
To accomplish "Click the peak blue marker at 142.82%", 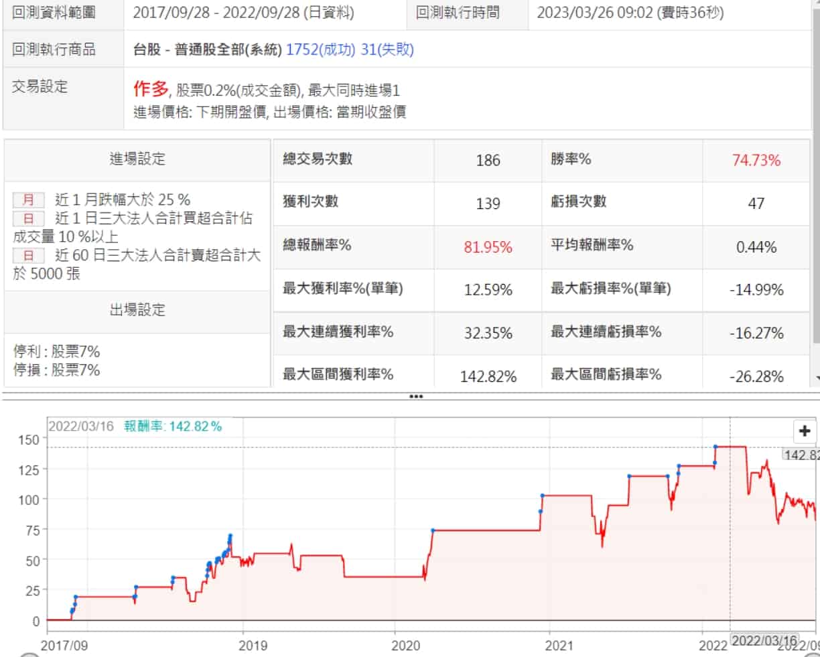I will [x=715, y=447].
